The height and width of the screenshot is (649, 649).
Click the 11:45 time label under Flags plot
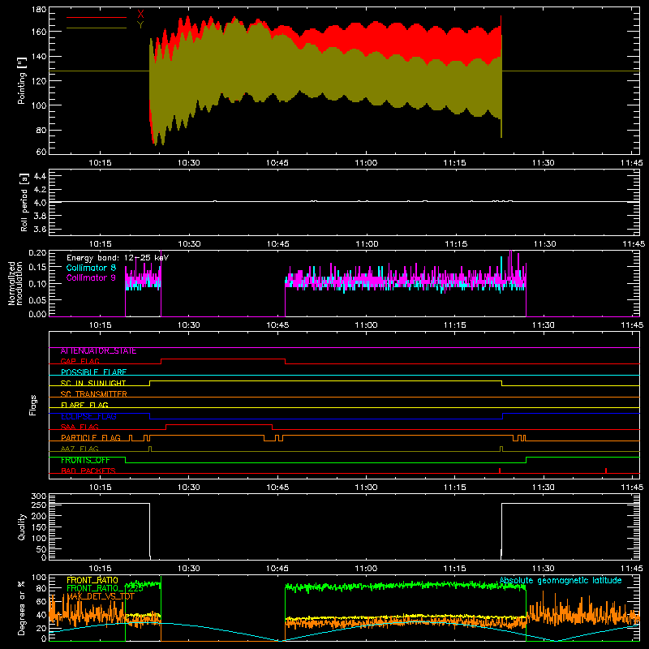coord(632,488)
